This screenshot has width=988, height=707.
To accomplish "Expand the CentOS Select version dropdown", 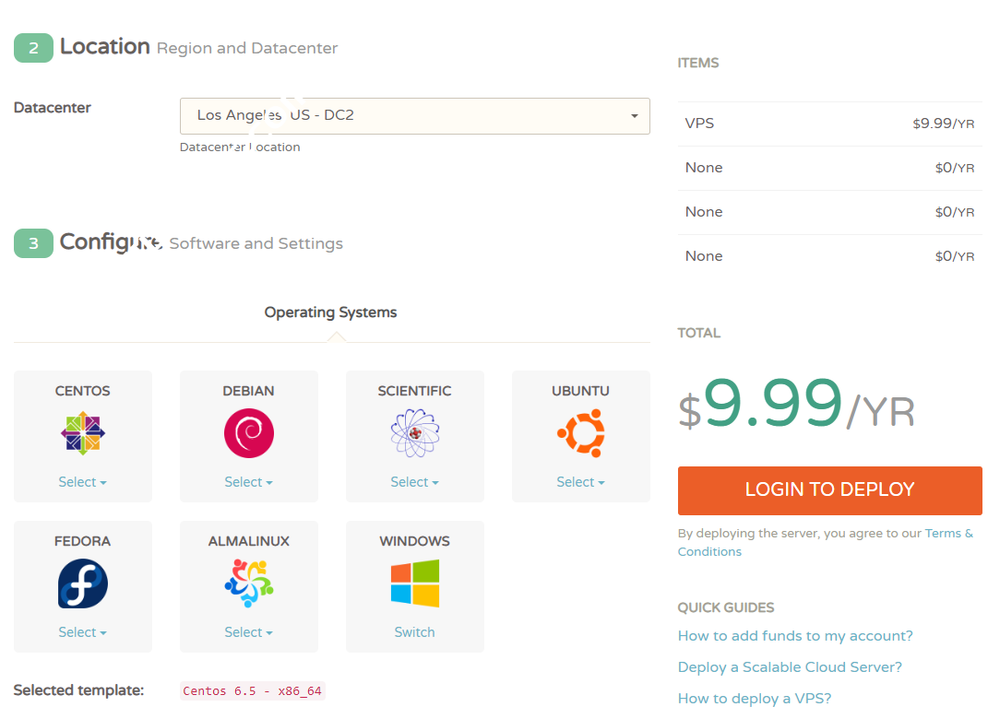I will [83, 482].
